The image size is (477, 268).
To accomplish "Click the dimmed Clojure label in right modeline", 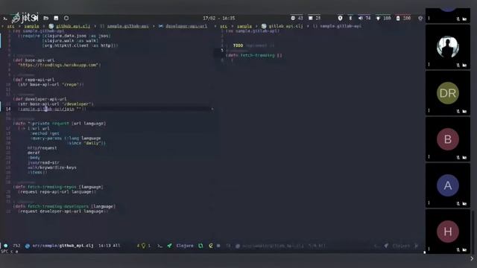I will pyautogui.click(x=401, y=246).
